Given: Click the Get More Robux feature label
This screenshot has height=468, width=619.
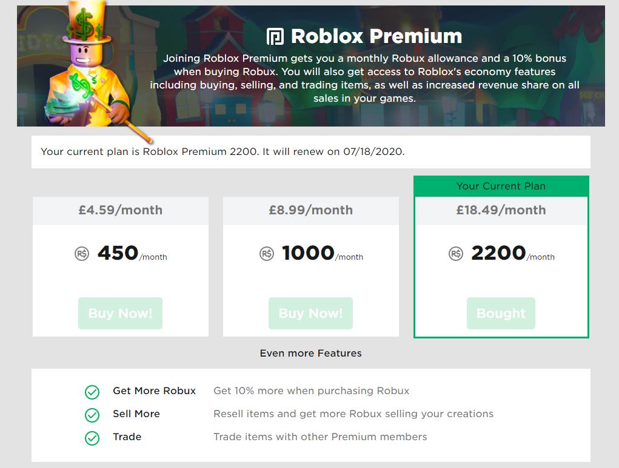Looking at the screenshot, I should tap(155, 391).
